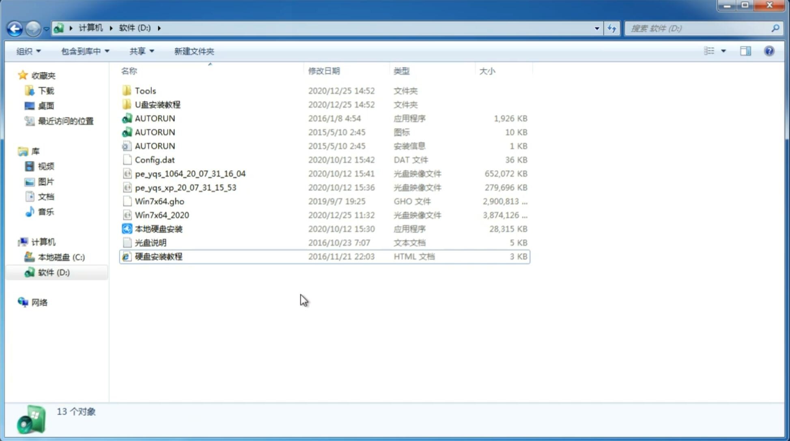The width and height of the screenshot is (790, 441).
Task: Open Win7x64_2020 disc image file
Action: [162, 214]
